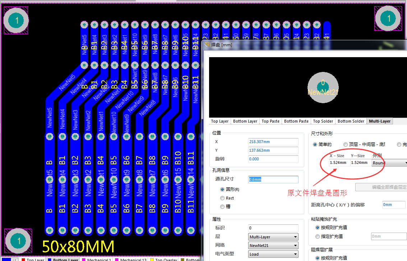
Task: Click the bottom-left mounting hole pad
Action: (x=18, y=241)
